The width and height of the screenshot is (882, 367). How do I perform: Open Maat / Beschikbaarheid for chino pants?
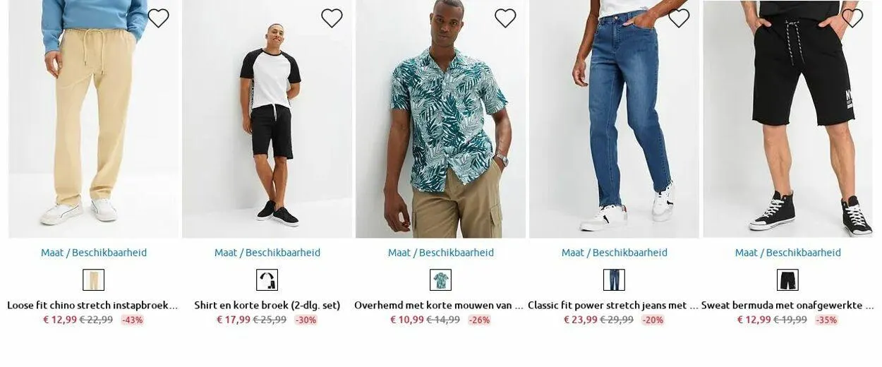pyautogui.click(x=94, y=253)
